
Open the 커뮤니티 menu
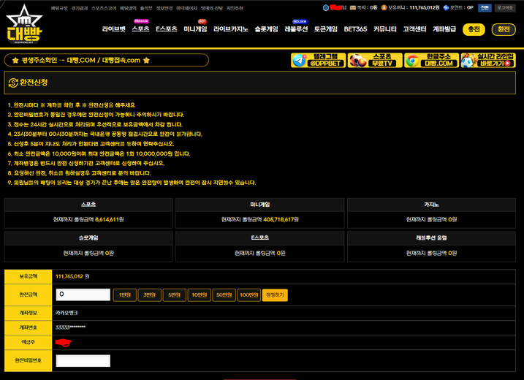click(384, 29)
